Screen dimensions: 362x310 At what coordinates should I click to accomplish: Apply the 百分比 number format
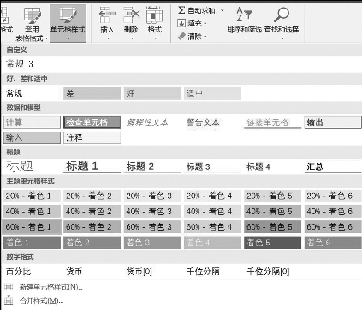32,272
